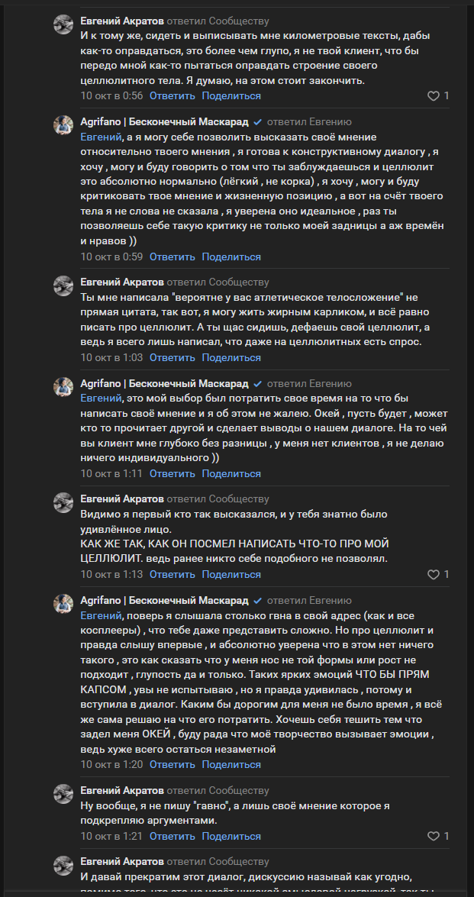Viewport: 474px width, 897px height.
Task: Click Евгений's avatar on the 1:03 comment
Action: pos(63,286)
